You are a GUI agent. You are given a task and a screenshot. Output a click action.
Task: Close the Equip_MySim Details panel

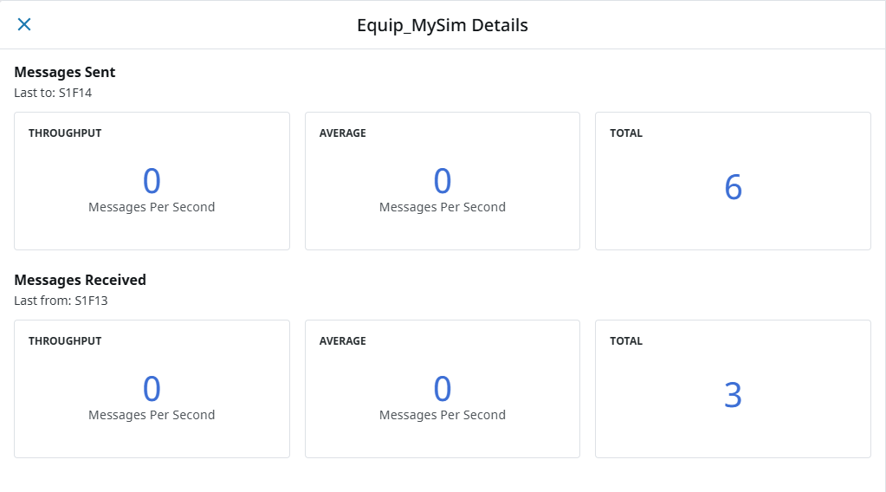pyautogui.click(x=24, y=24)
